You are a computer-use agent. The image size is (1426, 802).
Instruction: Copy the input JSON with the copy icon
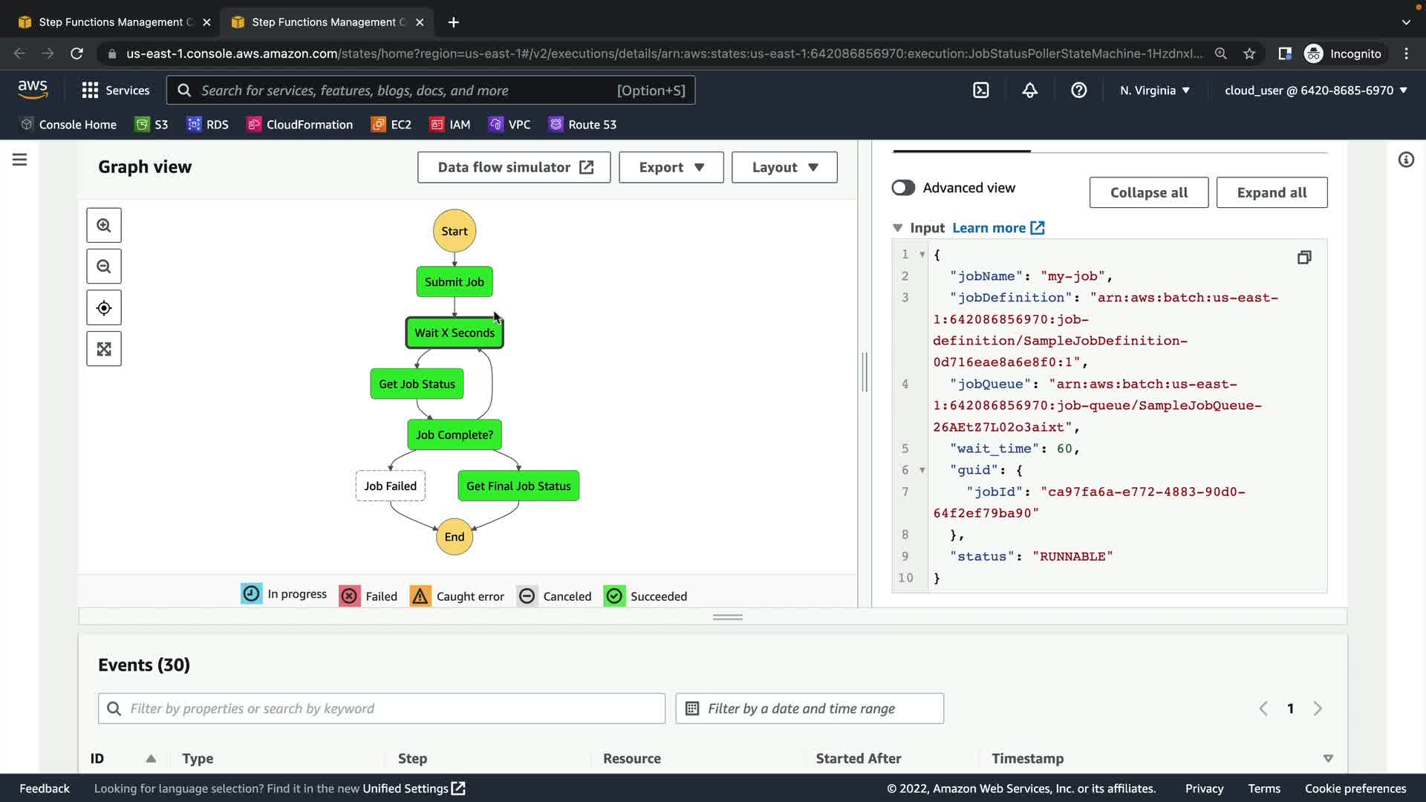(1304, 258)
